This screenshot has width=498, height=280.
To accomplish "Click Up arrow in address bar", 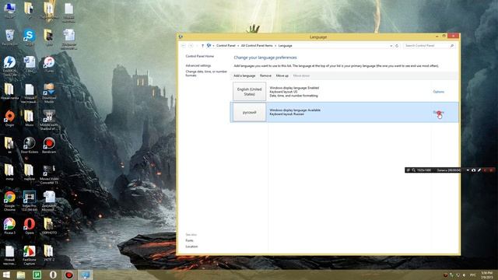I will (x=202, y=46).
